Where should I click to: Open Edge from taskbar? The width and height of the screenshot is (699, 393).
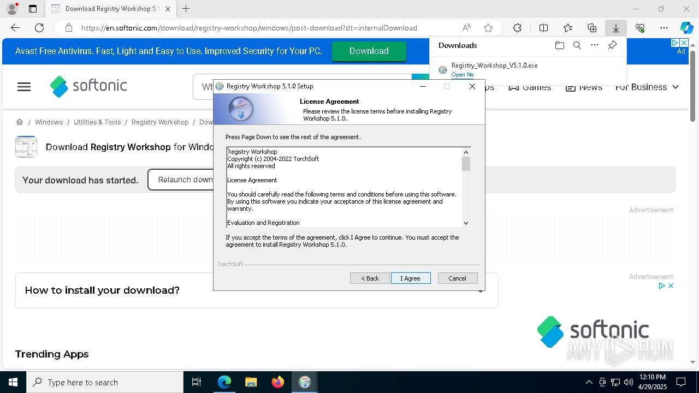point(224,382)
